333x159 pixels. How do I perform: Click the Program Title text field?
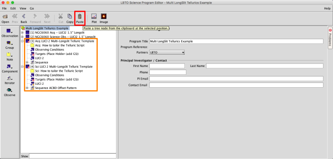(x=236, y=41)
